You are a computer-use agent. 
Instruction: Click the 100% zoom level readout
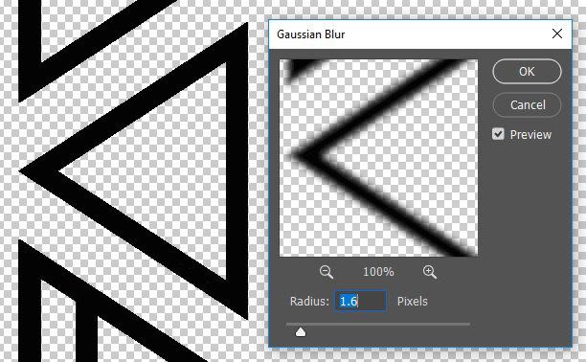pos(378,272)
